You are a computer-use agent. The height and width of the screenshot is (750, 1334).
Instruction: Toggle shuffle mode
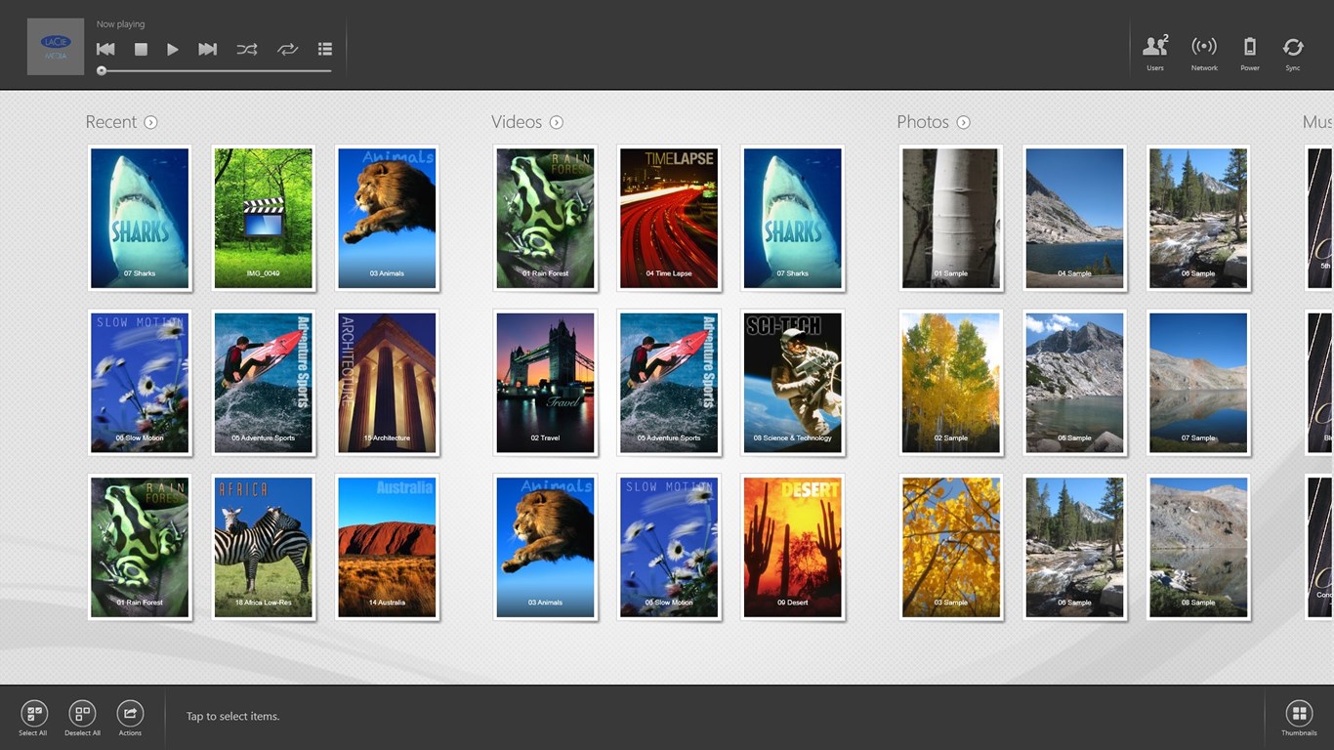[247, 49]
